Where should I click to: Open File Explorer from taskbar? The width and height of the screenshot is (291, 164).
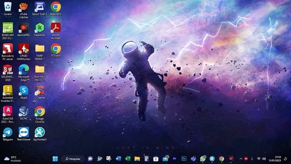click(137, 159)
